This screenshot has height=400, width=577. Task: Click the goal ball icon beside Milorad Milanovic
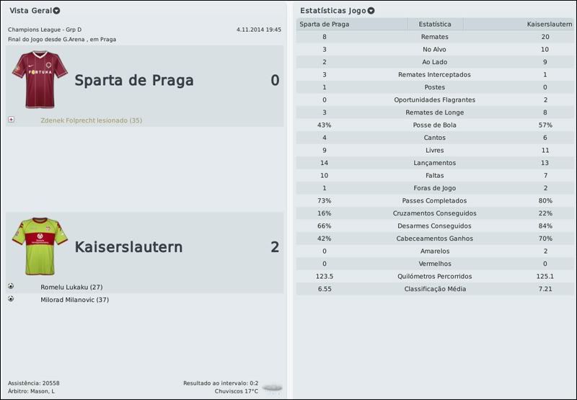click(x=11, y=298)
